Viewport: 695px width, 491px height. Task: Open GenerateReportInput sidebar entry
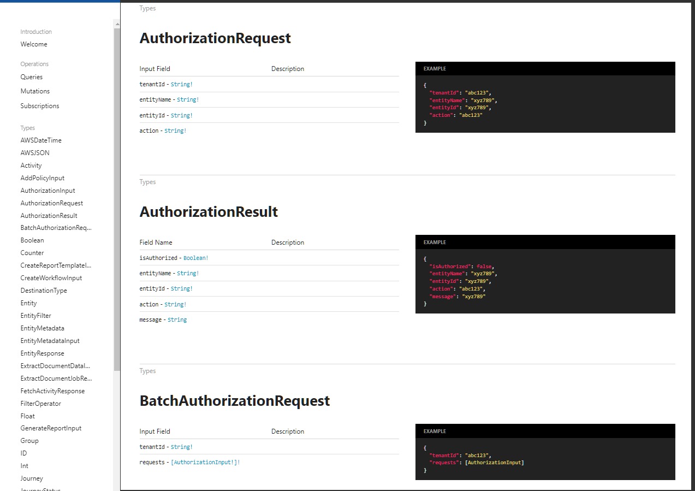[51, 428]
